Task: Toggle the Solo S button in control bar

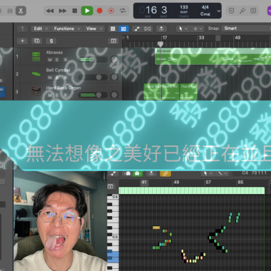Action: pos(253,11)
